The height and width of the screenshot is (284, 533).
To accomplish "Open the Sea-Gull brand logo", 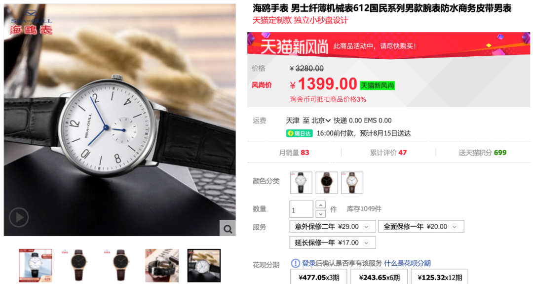I will point(31,22).
